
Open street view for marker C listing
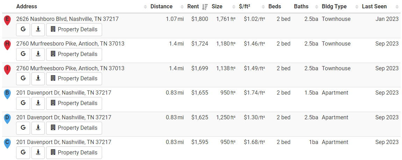(38, 153)
